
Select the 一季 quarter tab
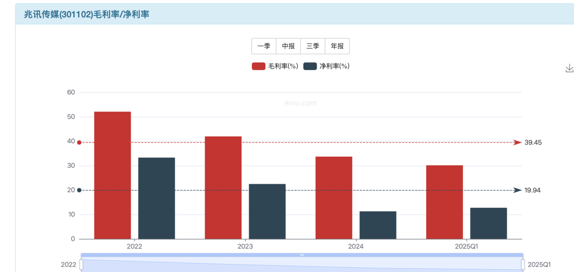click(x=264, y=46)
